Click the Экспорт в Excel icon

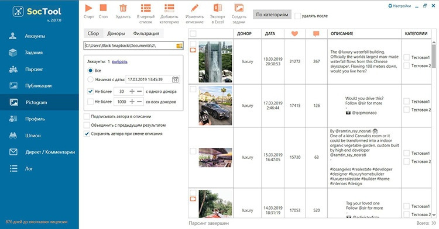point(218,8)
